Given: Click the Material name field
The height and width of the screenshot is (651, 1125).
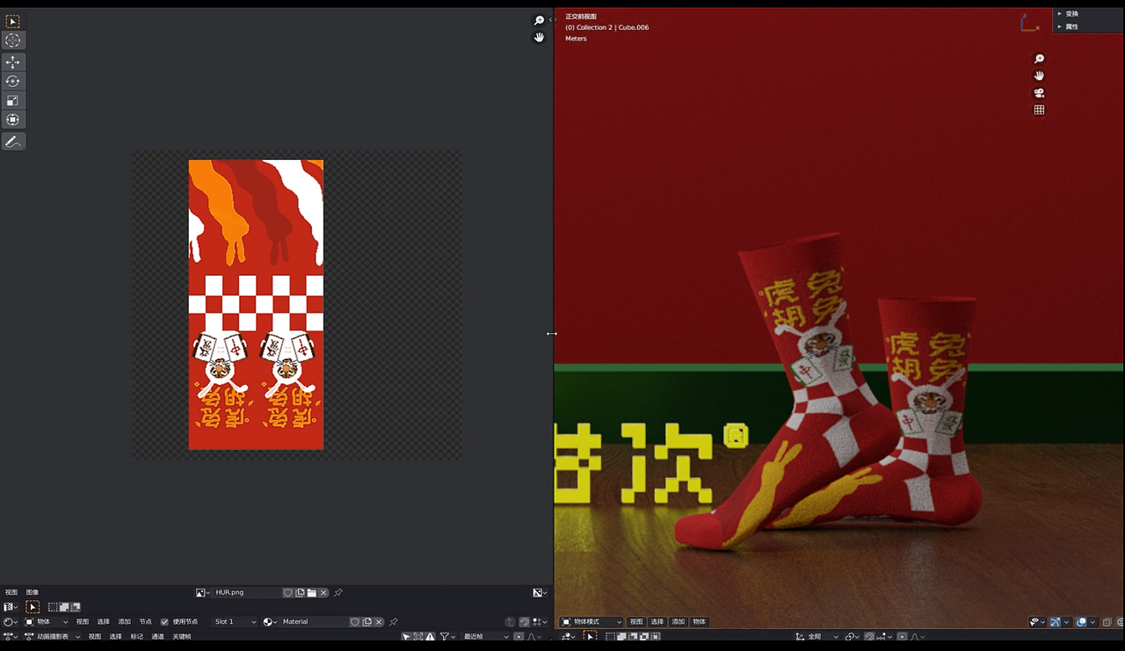Looking at the screenshot, I should [314, 622].
